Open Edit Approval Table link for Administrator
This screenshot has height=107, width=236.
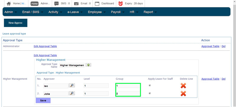pyautogui.click(x=45, y=46)
